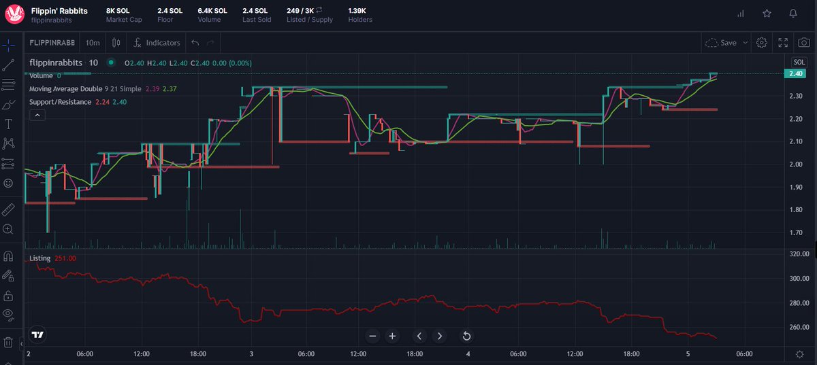Select the trend line drawing tool
This screenshot has width=817, height=365.
tap(8, 65)
